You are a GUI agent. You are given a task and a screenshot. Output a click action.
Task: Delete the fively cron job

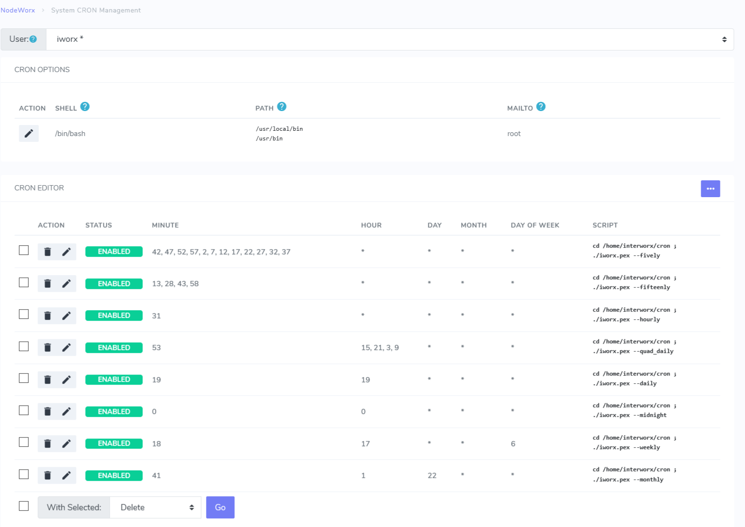click(47, 251)
